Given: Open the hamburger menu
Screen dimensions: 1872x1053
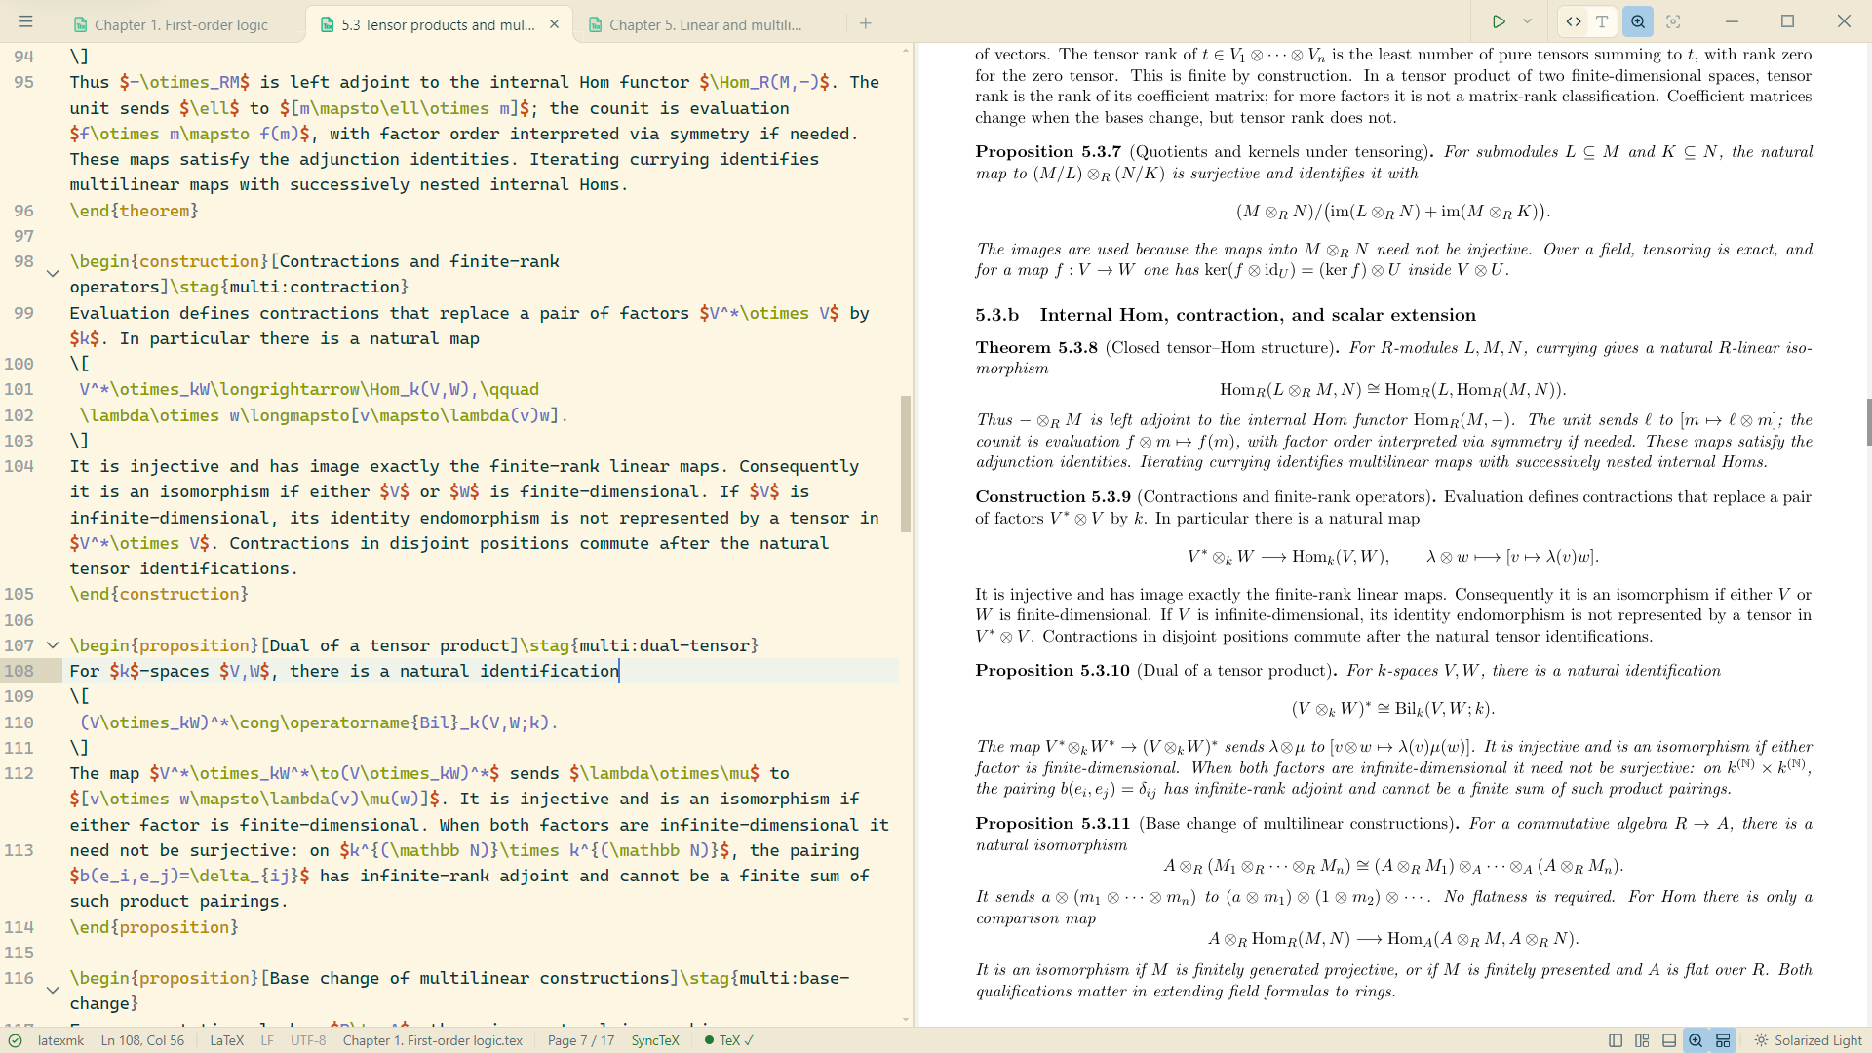Looking at the screenshot, I should click(26, 21).
